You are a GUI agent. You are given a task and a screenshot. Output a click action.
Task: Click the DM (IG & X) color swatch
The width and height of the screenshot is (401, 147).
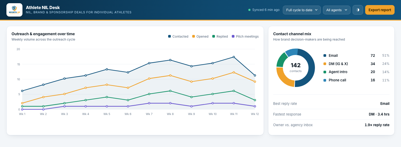[x=325, y=64]
